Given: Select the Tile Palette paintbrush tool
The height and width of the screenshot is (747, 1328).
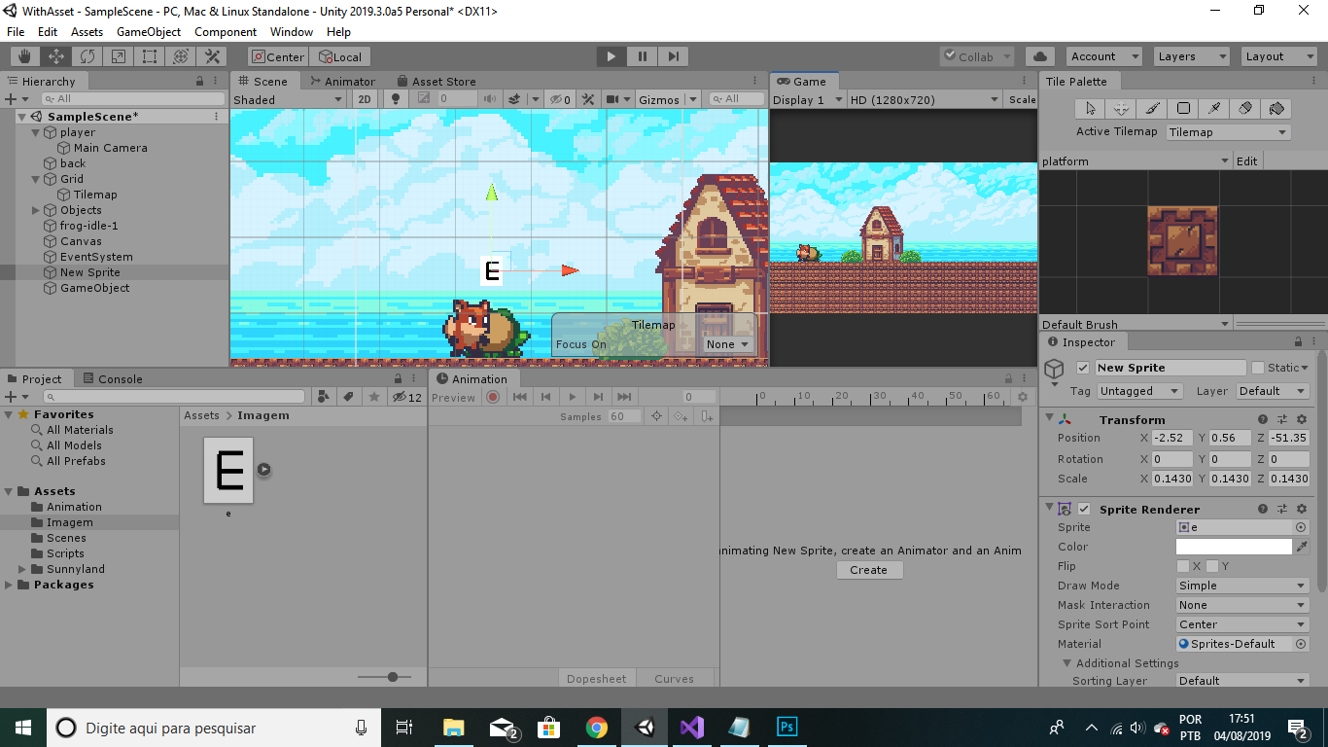Looking at the screenshot, I should 1152,108.
